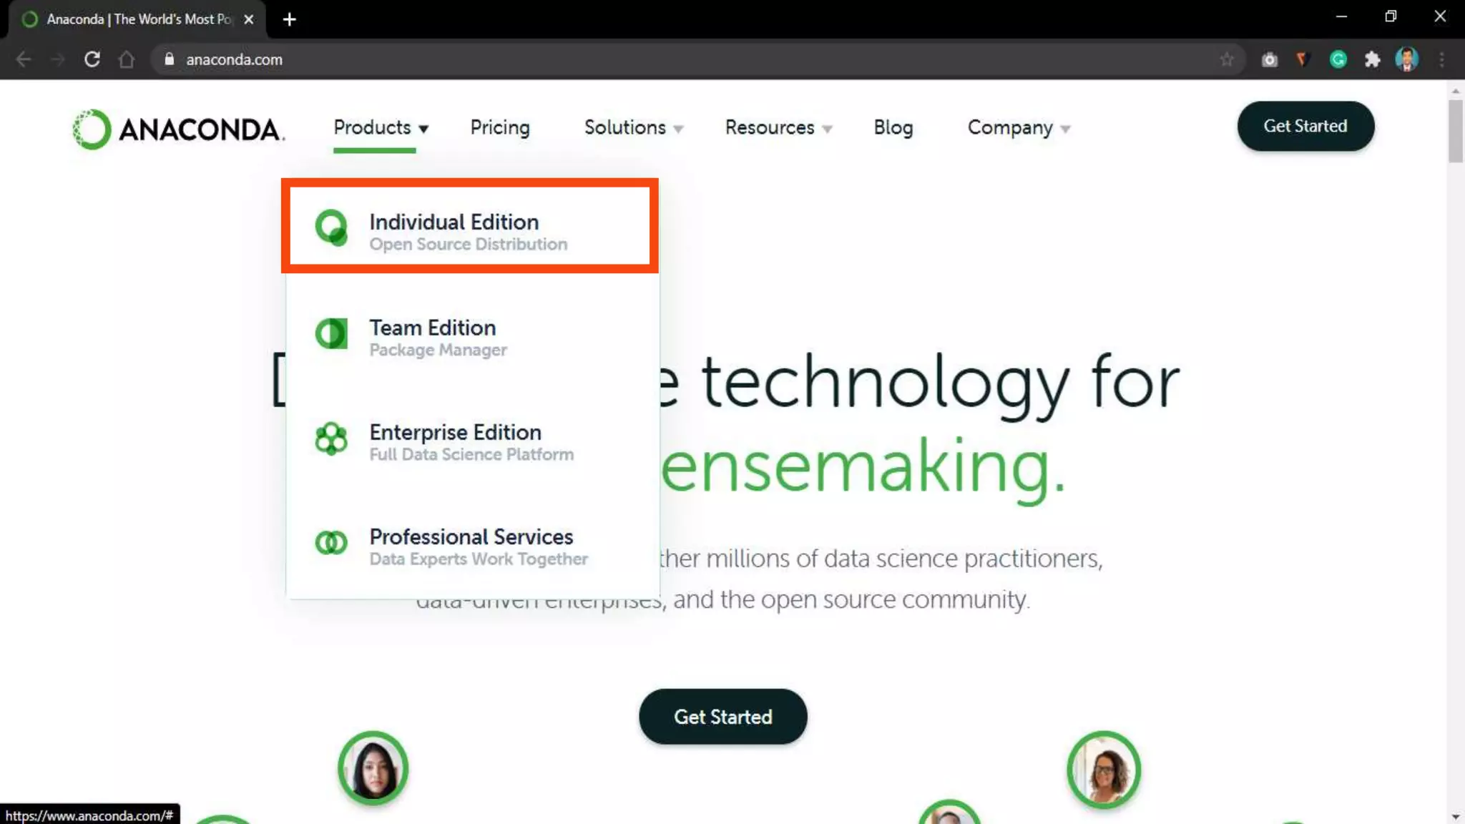Click the browser home icon
Viewport: 1465px width, 824px height.
click(x=127, y=59)
